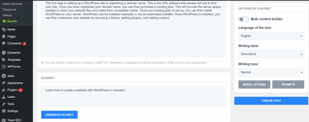This screenshot has width=309, height=122.
Task: Click the Create Post button
Action: click(x=271, y=101)
